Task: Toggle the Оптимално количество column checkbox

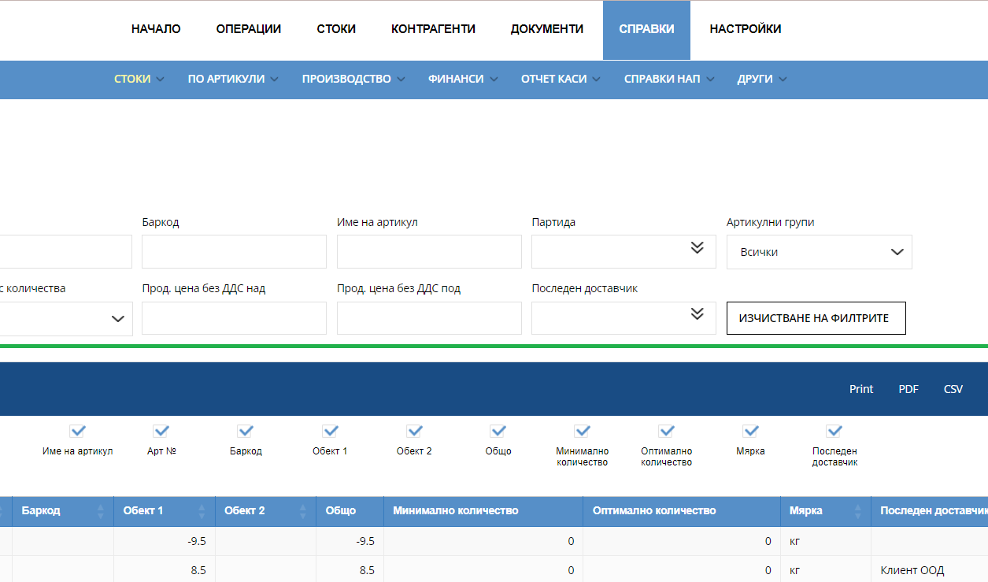Action: 667,431
